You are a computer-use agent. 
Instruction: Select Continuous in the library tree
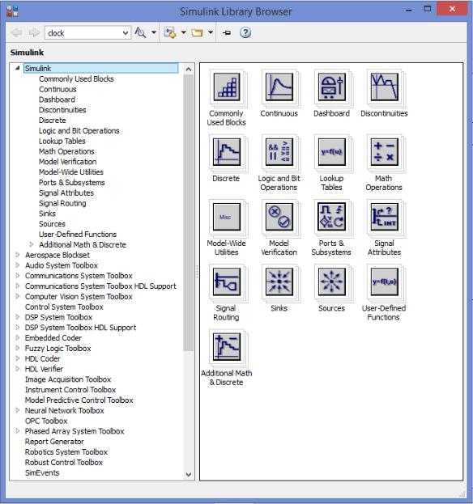coord(58,89)
